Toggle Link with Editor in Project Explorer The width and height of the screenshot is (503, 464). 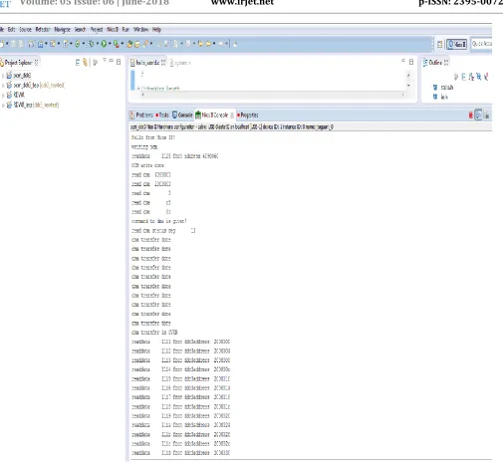coord(85,63)
